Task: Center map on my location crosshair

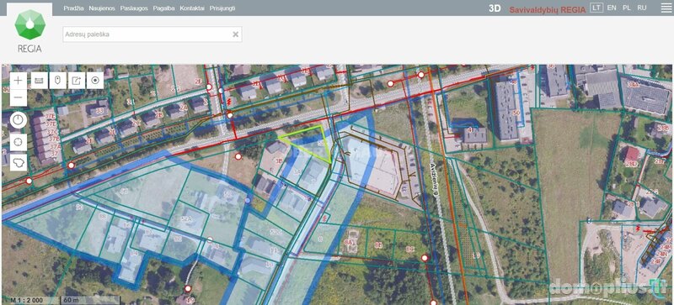Action: coord(18,141)
